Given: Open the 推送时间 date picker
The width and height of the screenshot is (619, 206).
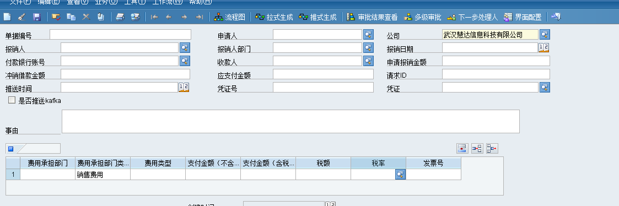Looking at the screenshot, I should click(184, 87).
